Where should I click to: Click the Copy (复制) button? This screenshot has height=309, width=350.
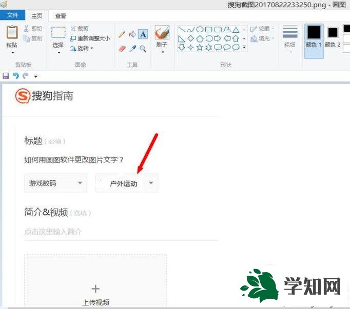pos(33,38)
